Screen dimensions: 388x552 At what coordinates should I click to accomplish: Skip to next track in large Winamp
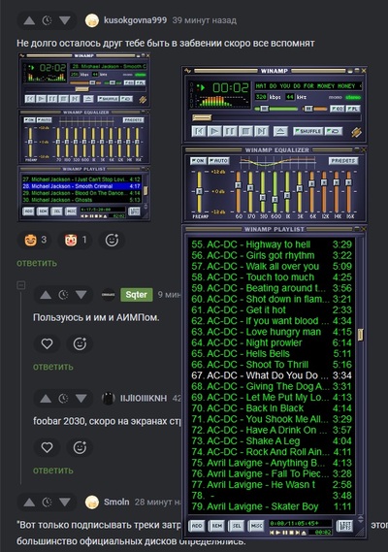pos(261,132)
